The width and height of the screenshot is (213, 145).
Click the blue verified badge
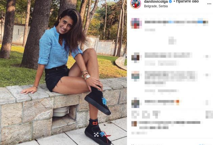[170, 2]
